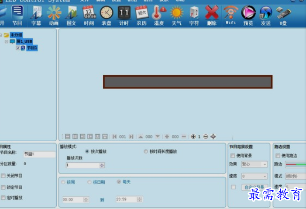The image size is (306, 209).
Task: Select the 未分组 group
Action: [16, 35]
